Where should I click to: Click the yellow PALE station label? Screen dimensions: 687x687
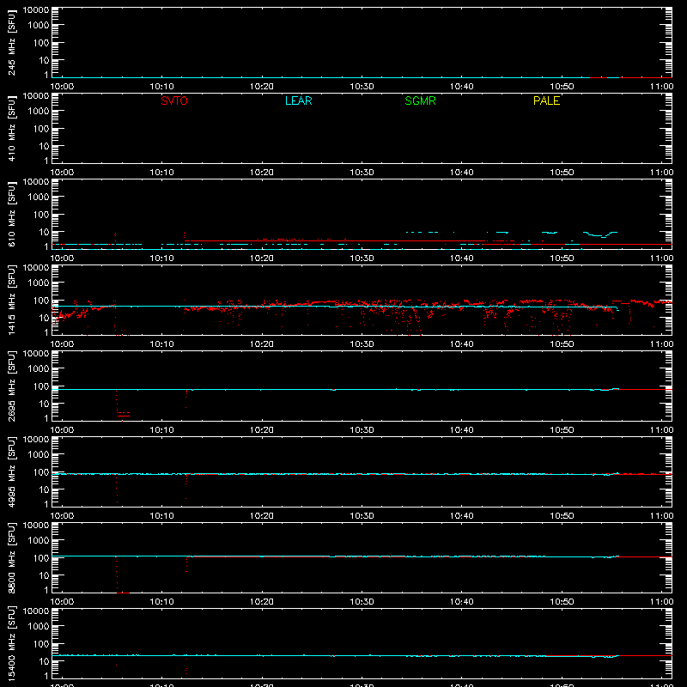546,100
